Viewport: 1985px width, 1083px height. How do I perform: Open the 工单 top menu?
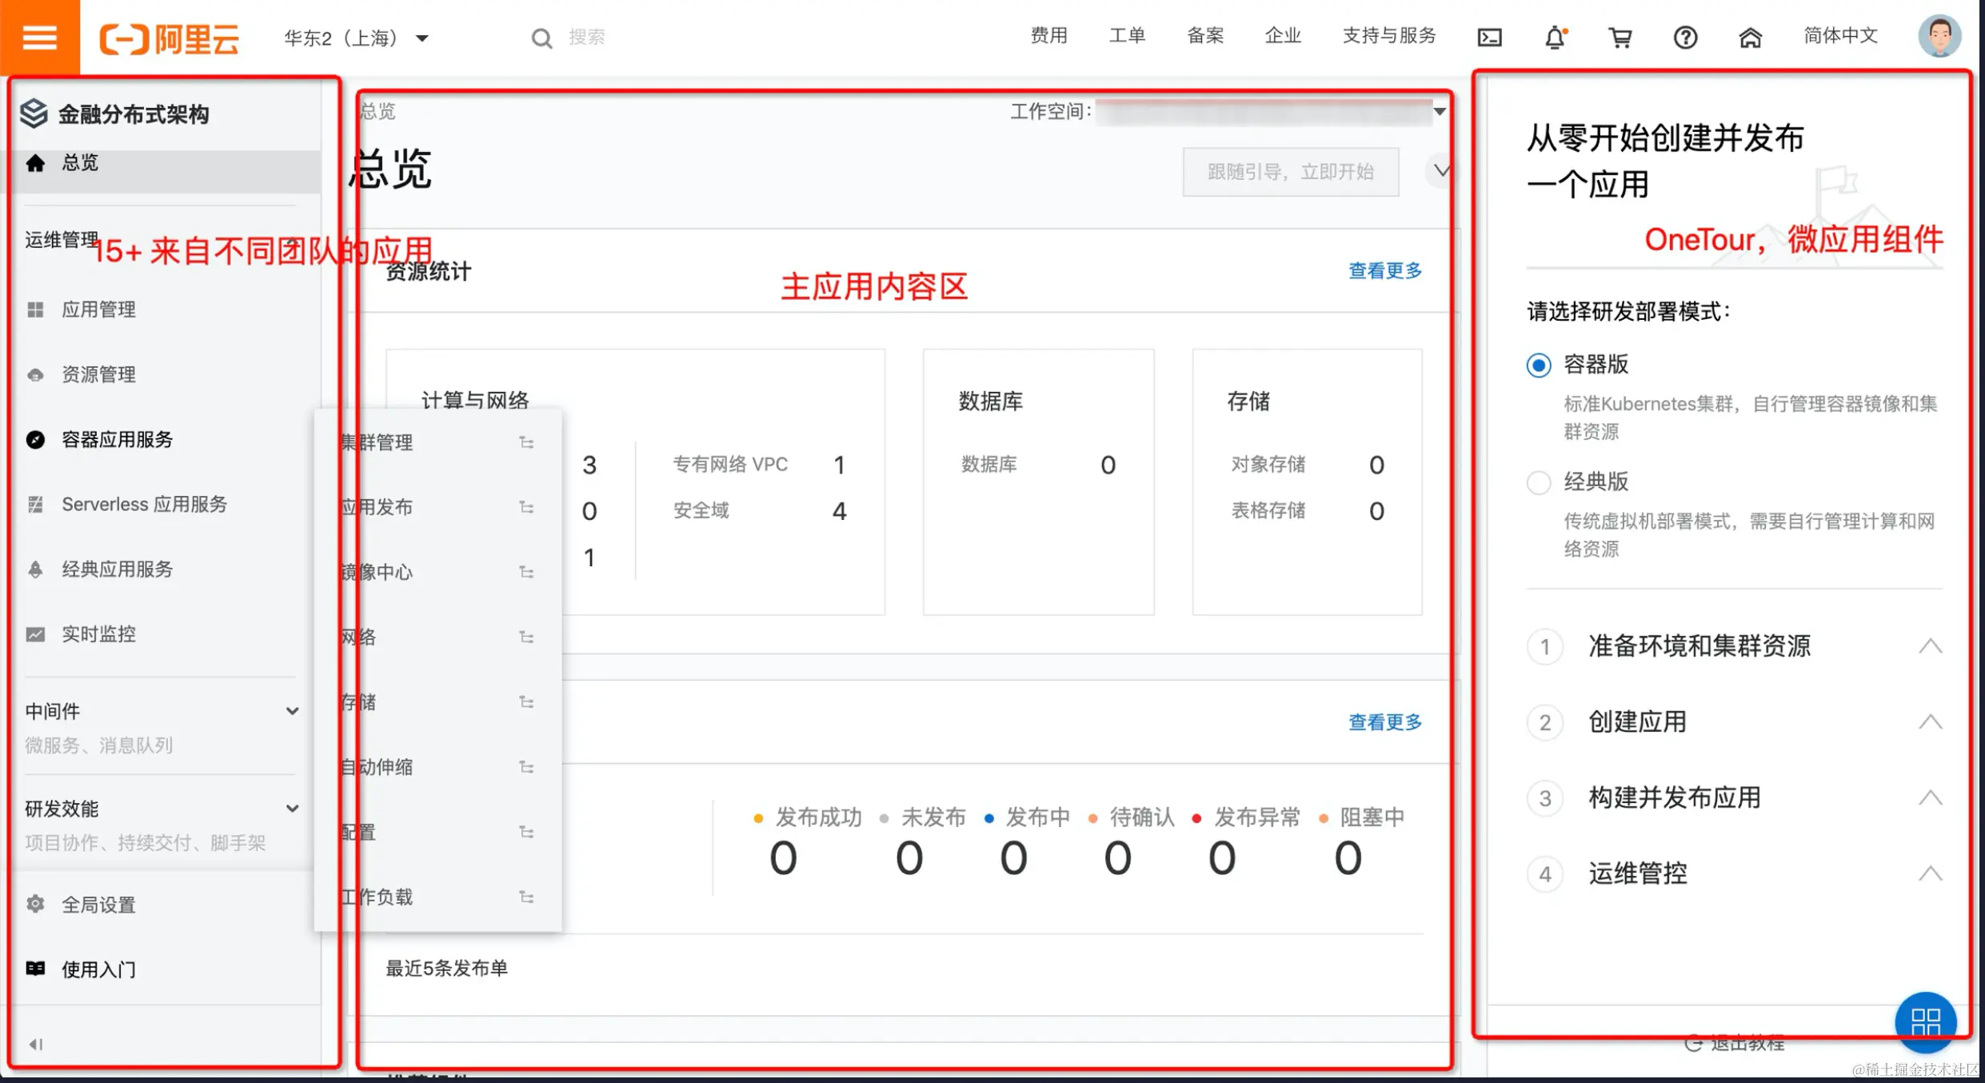tap(1127, 36)
